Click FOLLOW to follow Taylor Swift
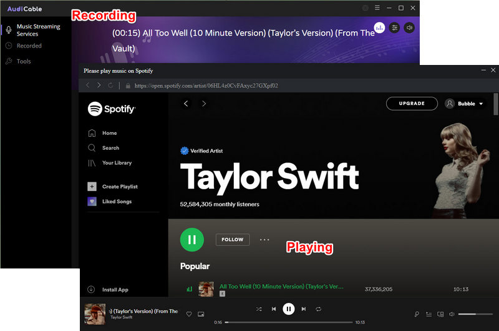The image size is (499, 331). 233,240
